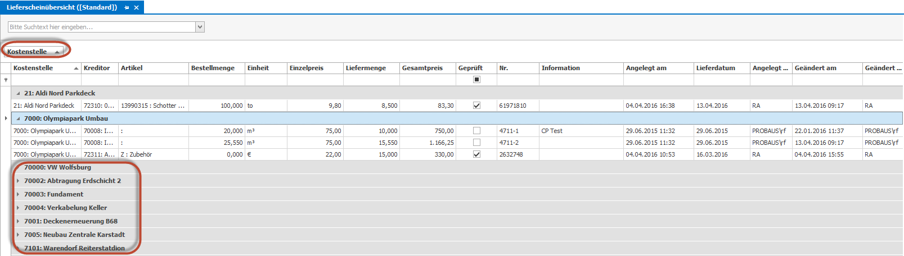Screen dimensions: 904x256
Task: Close the Lieferscheinübersicht tab
Action: (136, 7)
